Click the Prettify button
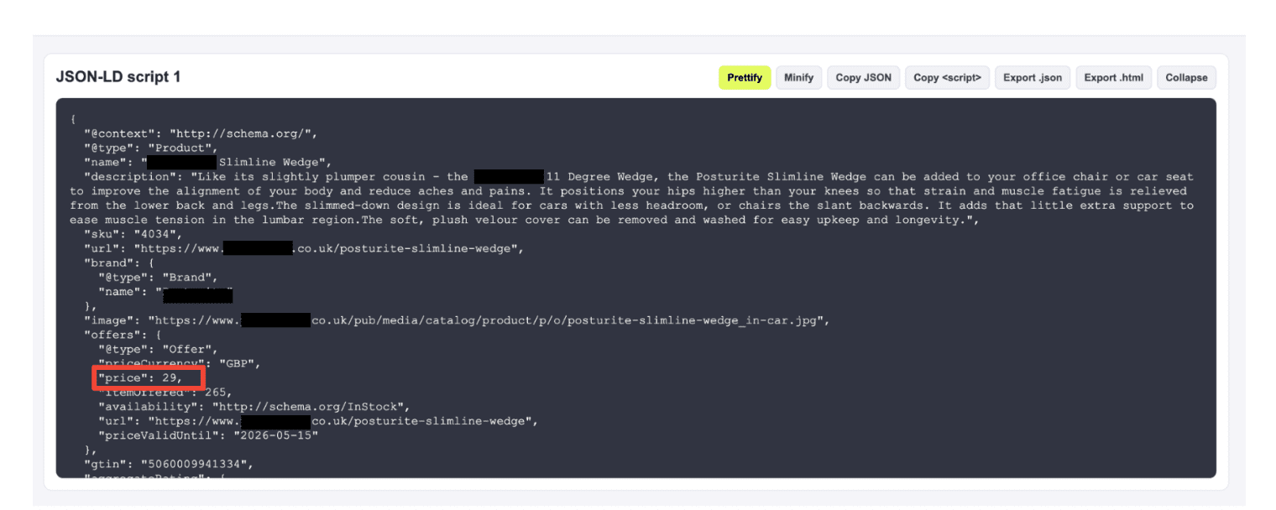Viewport: 1276px width, 510px height. pyautogui.click(x=745, y=78)
